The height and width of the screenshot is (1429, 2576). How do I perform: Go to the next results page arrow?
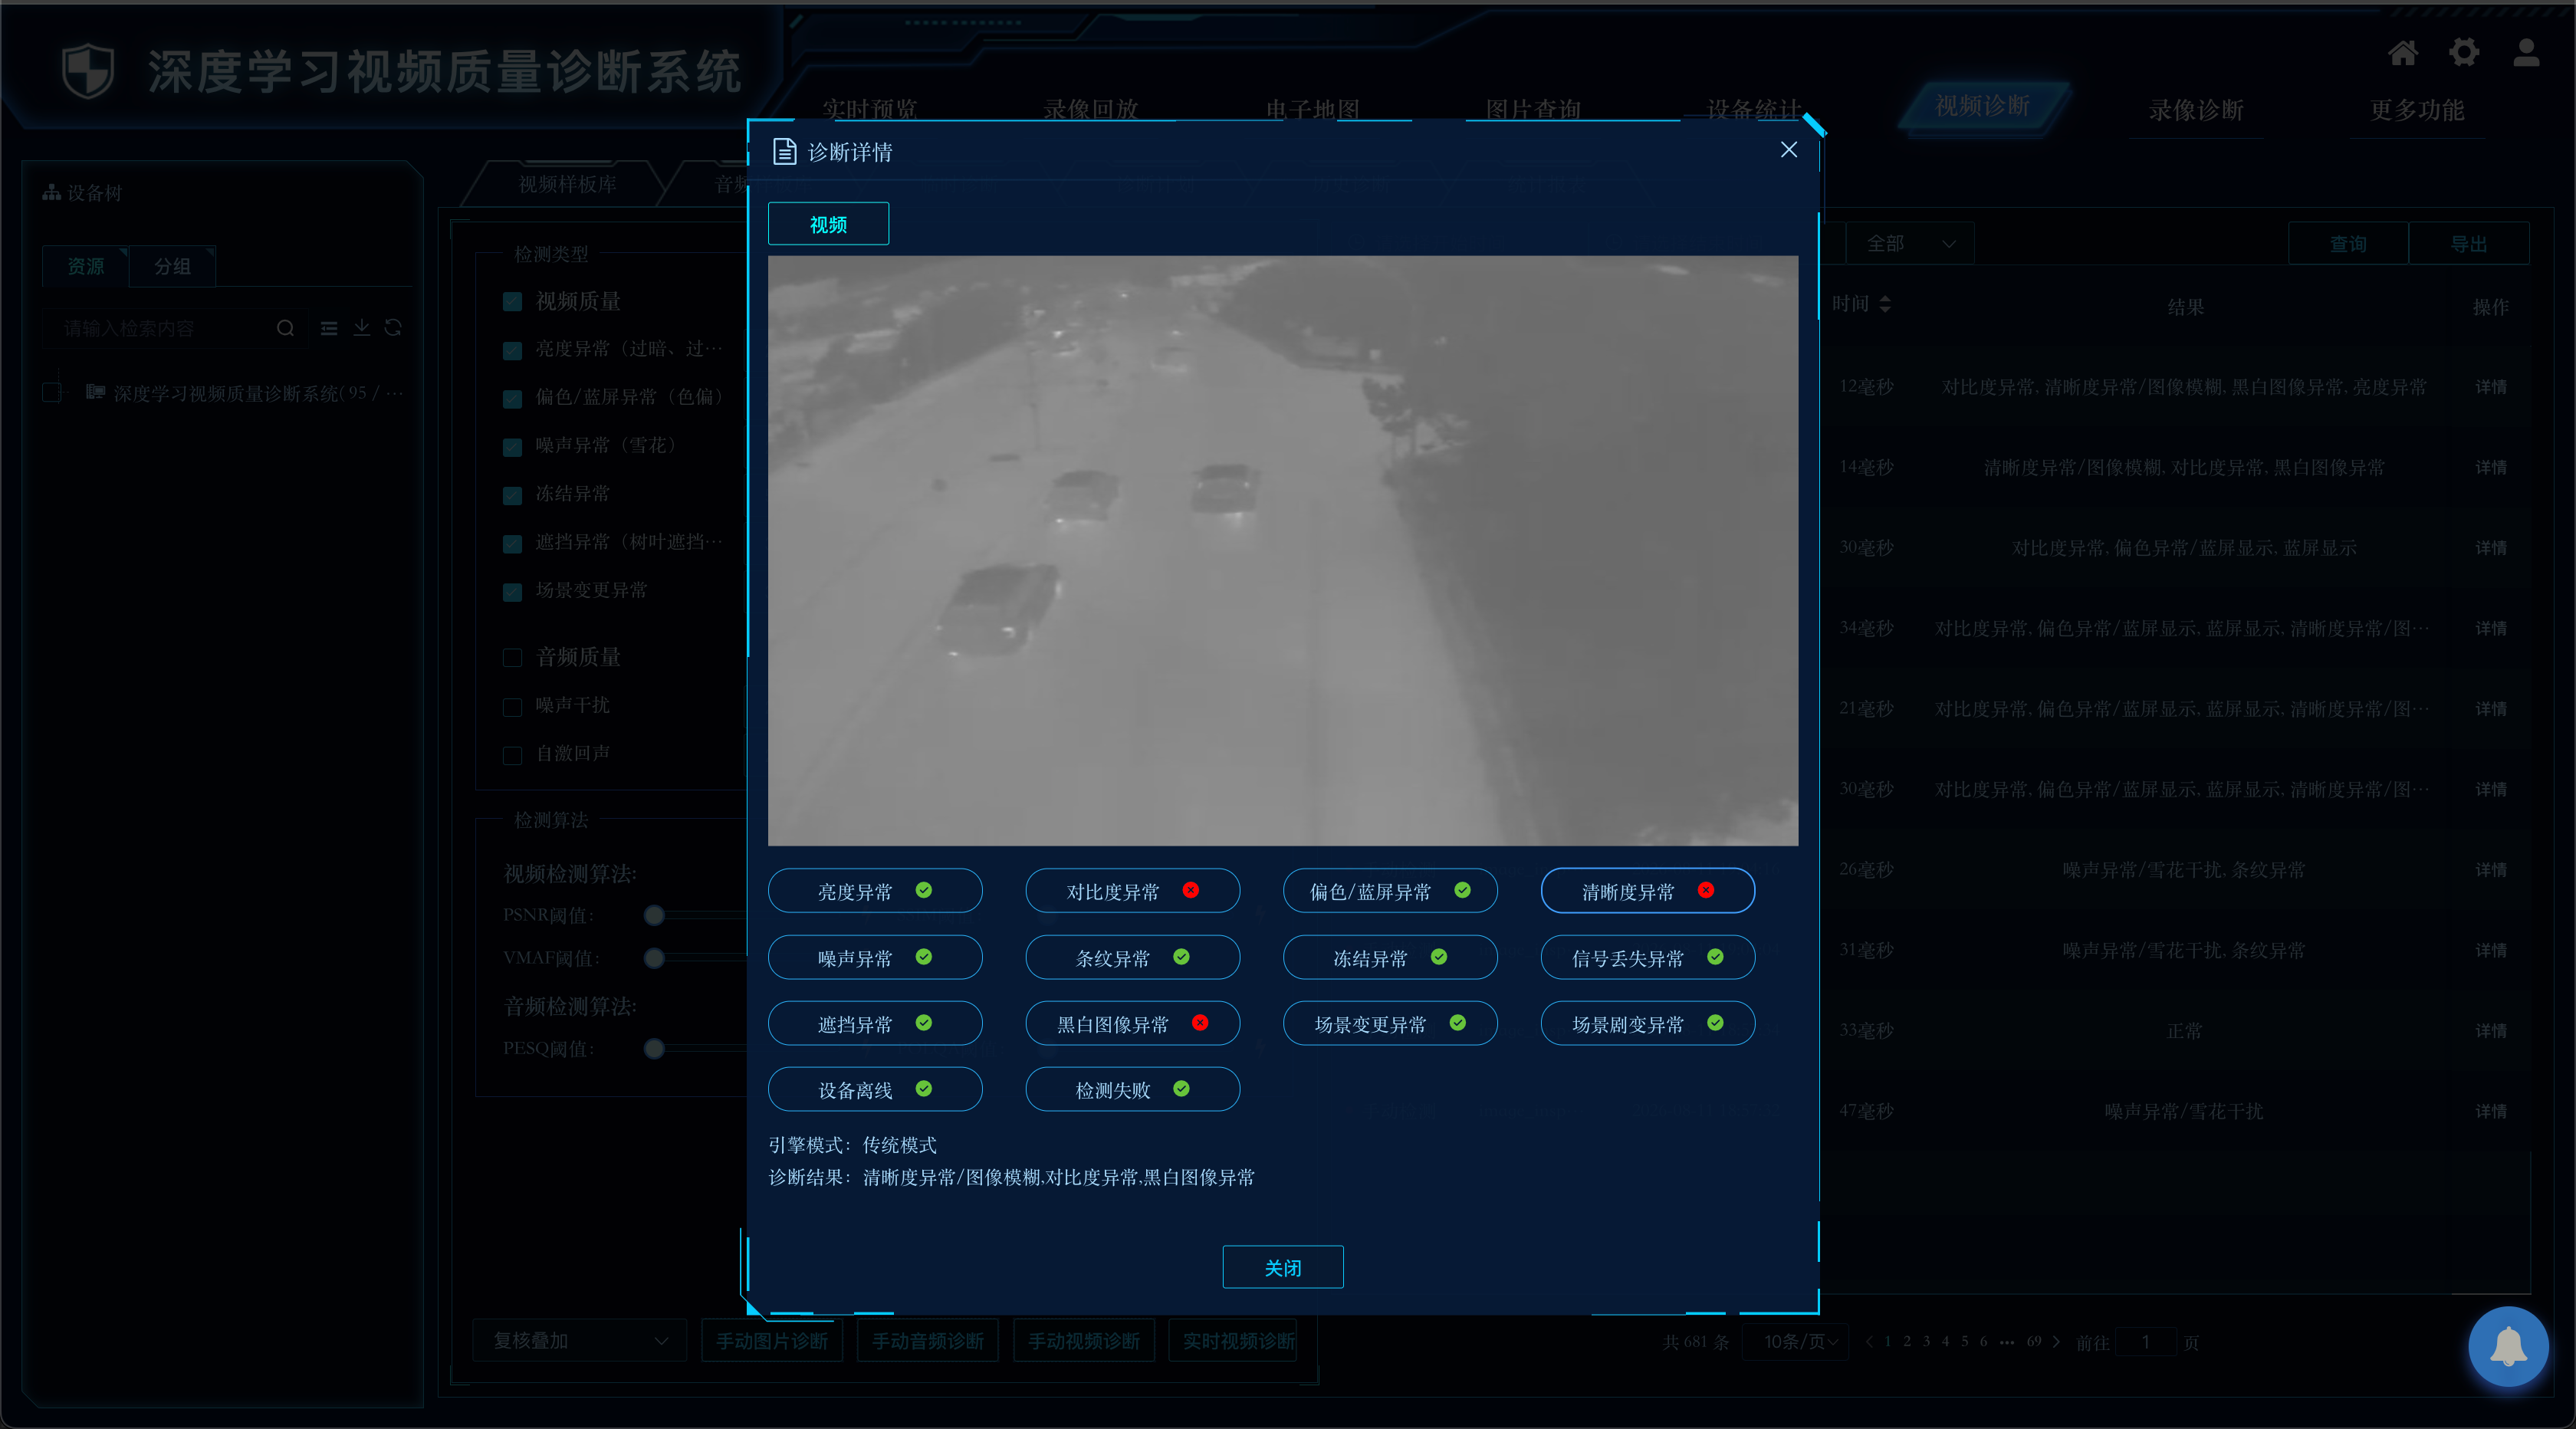pyautogui.click(x=2056, y=1342)
